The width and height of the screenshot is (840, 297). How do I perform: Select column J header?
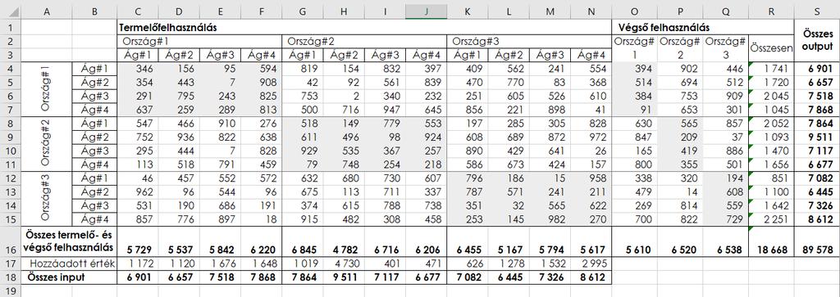tap(426, 10)
